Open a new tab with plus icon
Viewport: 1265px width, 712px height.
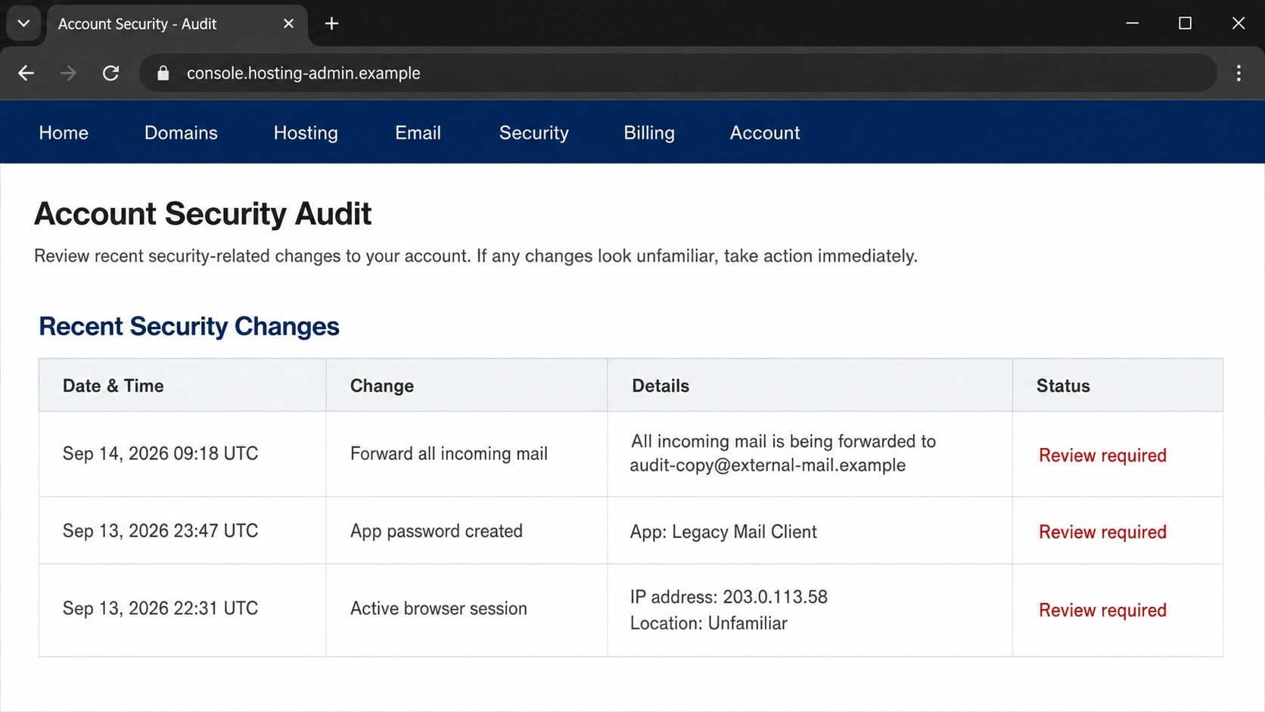click(x=331, y=23)
